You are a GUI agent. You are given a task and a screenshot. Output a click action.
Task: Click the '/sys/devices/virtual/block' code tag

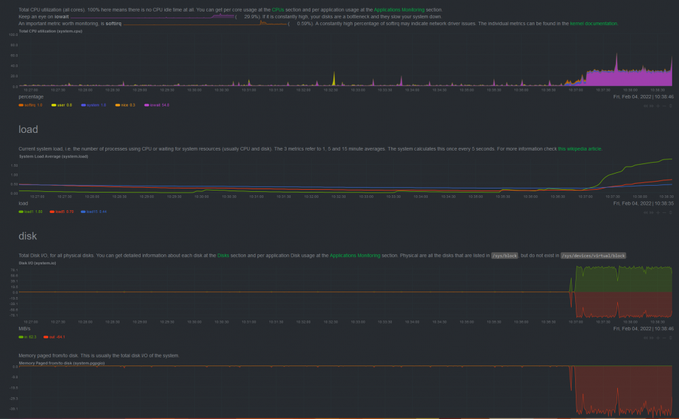[593, 256]
